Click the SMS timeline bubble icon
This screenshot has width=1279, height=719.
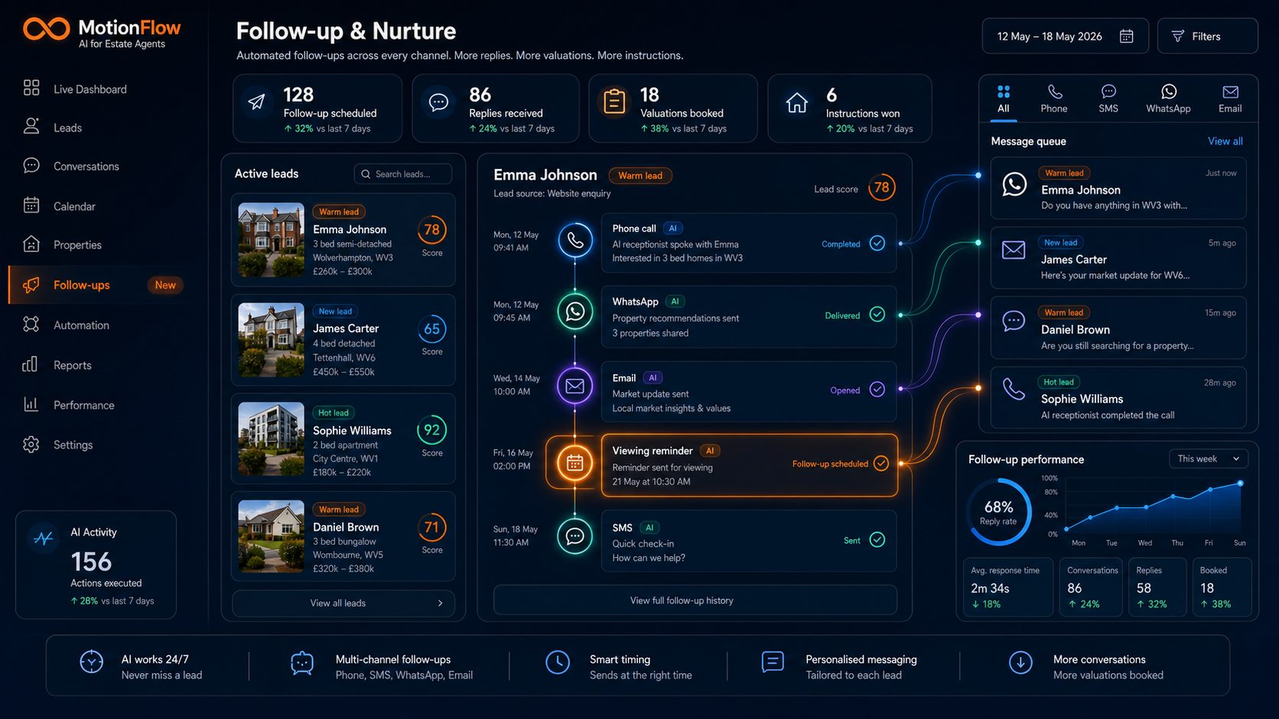click(x=575, y=536)
